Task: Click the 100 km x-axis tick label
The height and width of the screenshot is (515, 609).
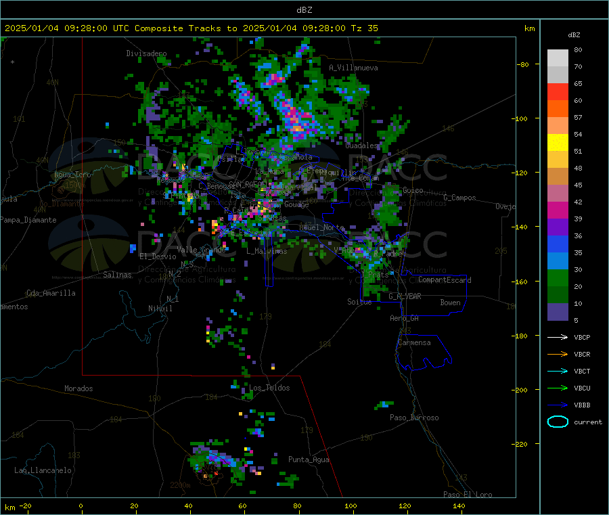Action: 351,506
